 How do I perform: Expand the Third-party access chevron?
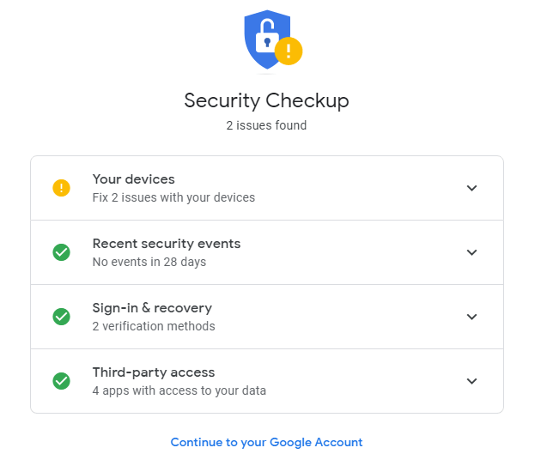coord(471,381)
